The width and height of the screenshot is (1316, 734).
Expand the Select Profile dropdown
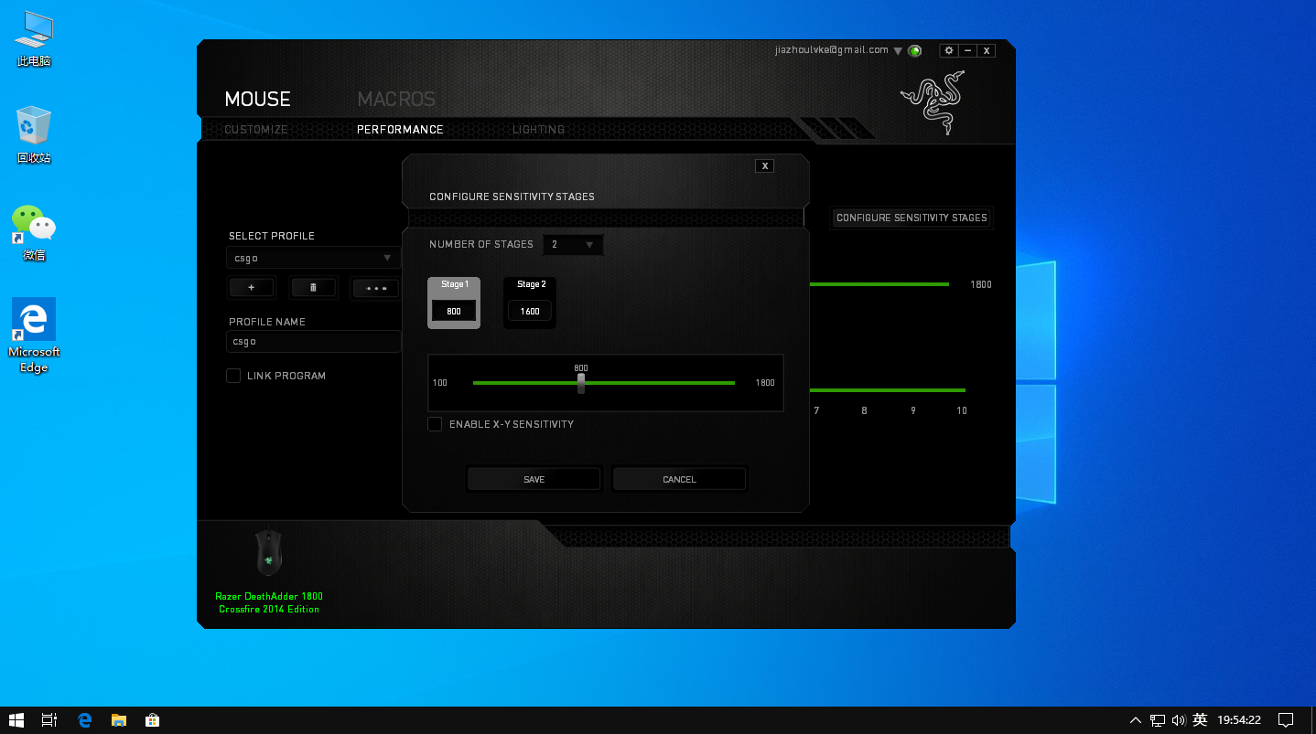[313, 258]
